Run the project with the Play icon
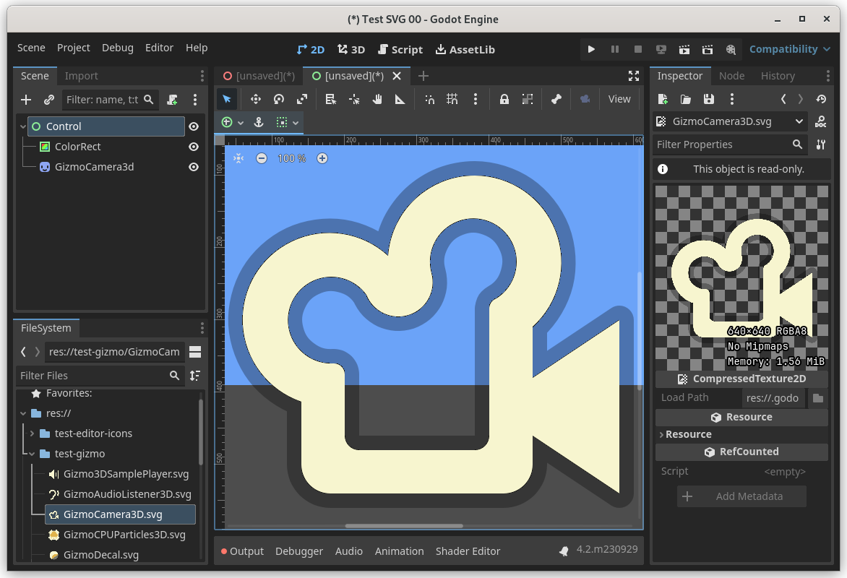Image resolution: width=847 pixels, height=578 pixels. pos(591,49)
